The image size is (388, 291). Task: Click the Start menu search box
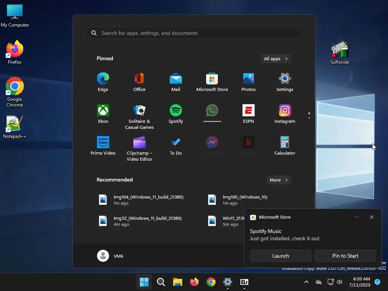click(194, 33)
